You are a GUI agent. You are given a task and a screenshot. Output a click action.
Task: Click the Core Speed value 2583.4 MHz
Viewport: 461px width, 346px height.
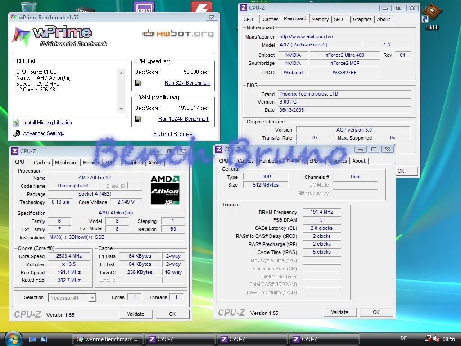tap(69, 256)
